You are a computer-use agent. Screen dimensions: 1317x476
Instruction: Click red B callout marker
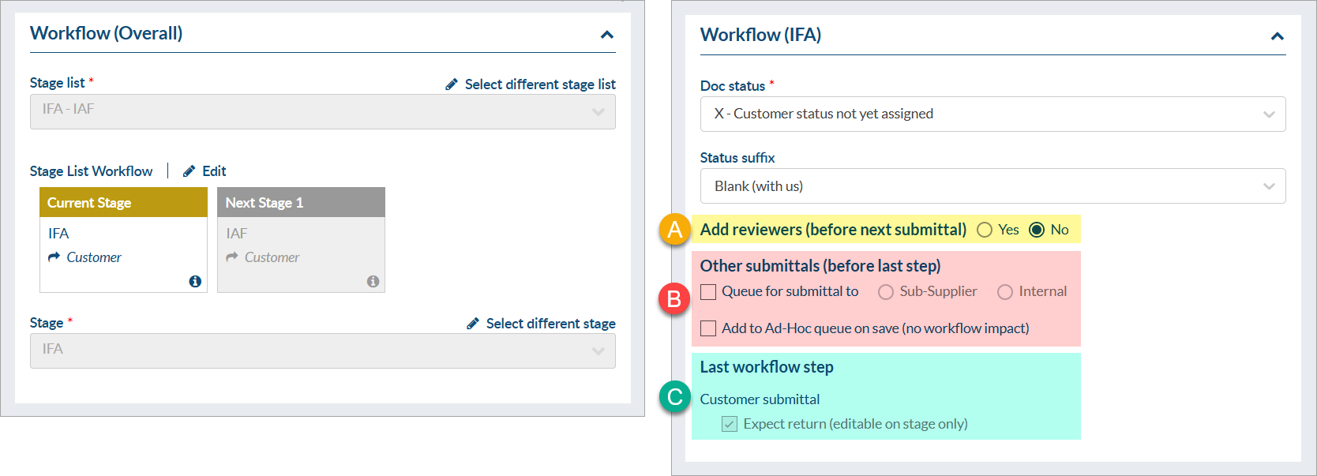(x=674, y=300)
